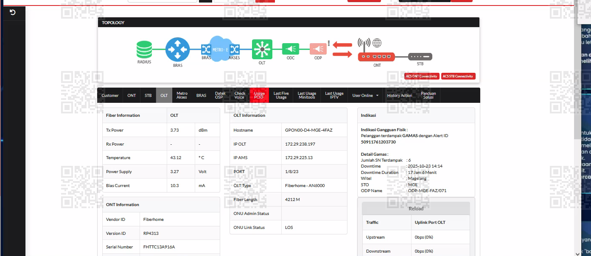Viewport: 591px width, 256px height.
Task: Select ONU Link Status value LOS
Action: [x=289, y=227]
